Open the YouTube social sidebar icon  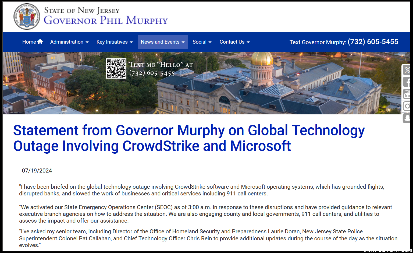coord(407,94)
